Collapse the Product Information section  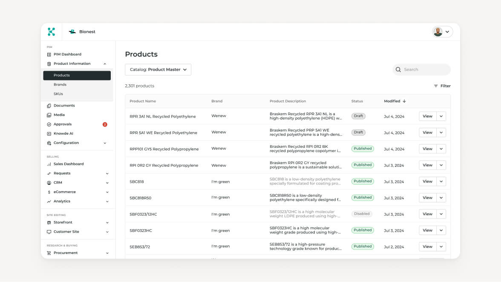coord(105,64)
